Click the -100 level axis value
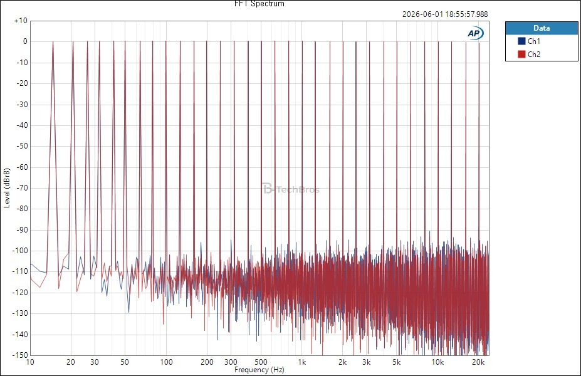This screenshot has width=581, height=376. (20, 251)
